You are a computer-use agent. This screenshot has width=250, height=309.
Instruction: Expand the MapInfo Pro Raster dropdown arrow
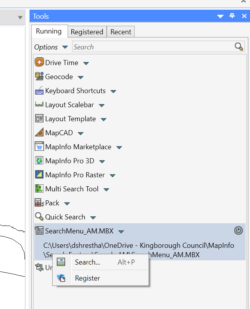tap(113, 176)
